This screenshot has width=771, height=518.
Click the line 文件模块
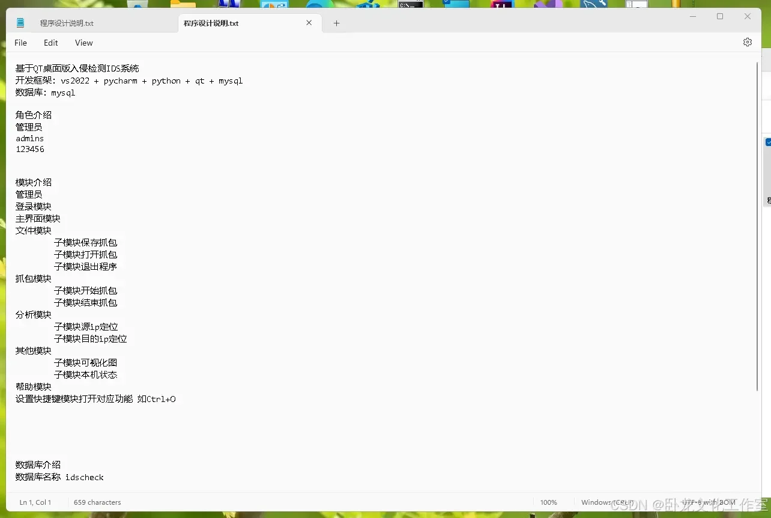coord(34,230)
